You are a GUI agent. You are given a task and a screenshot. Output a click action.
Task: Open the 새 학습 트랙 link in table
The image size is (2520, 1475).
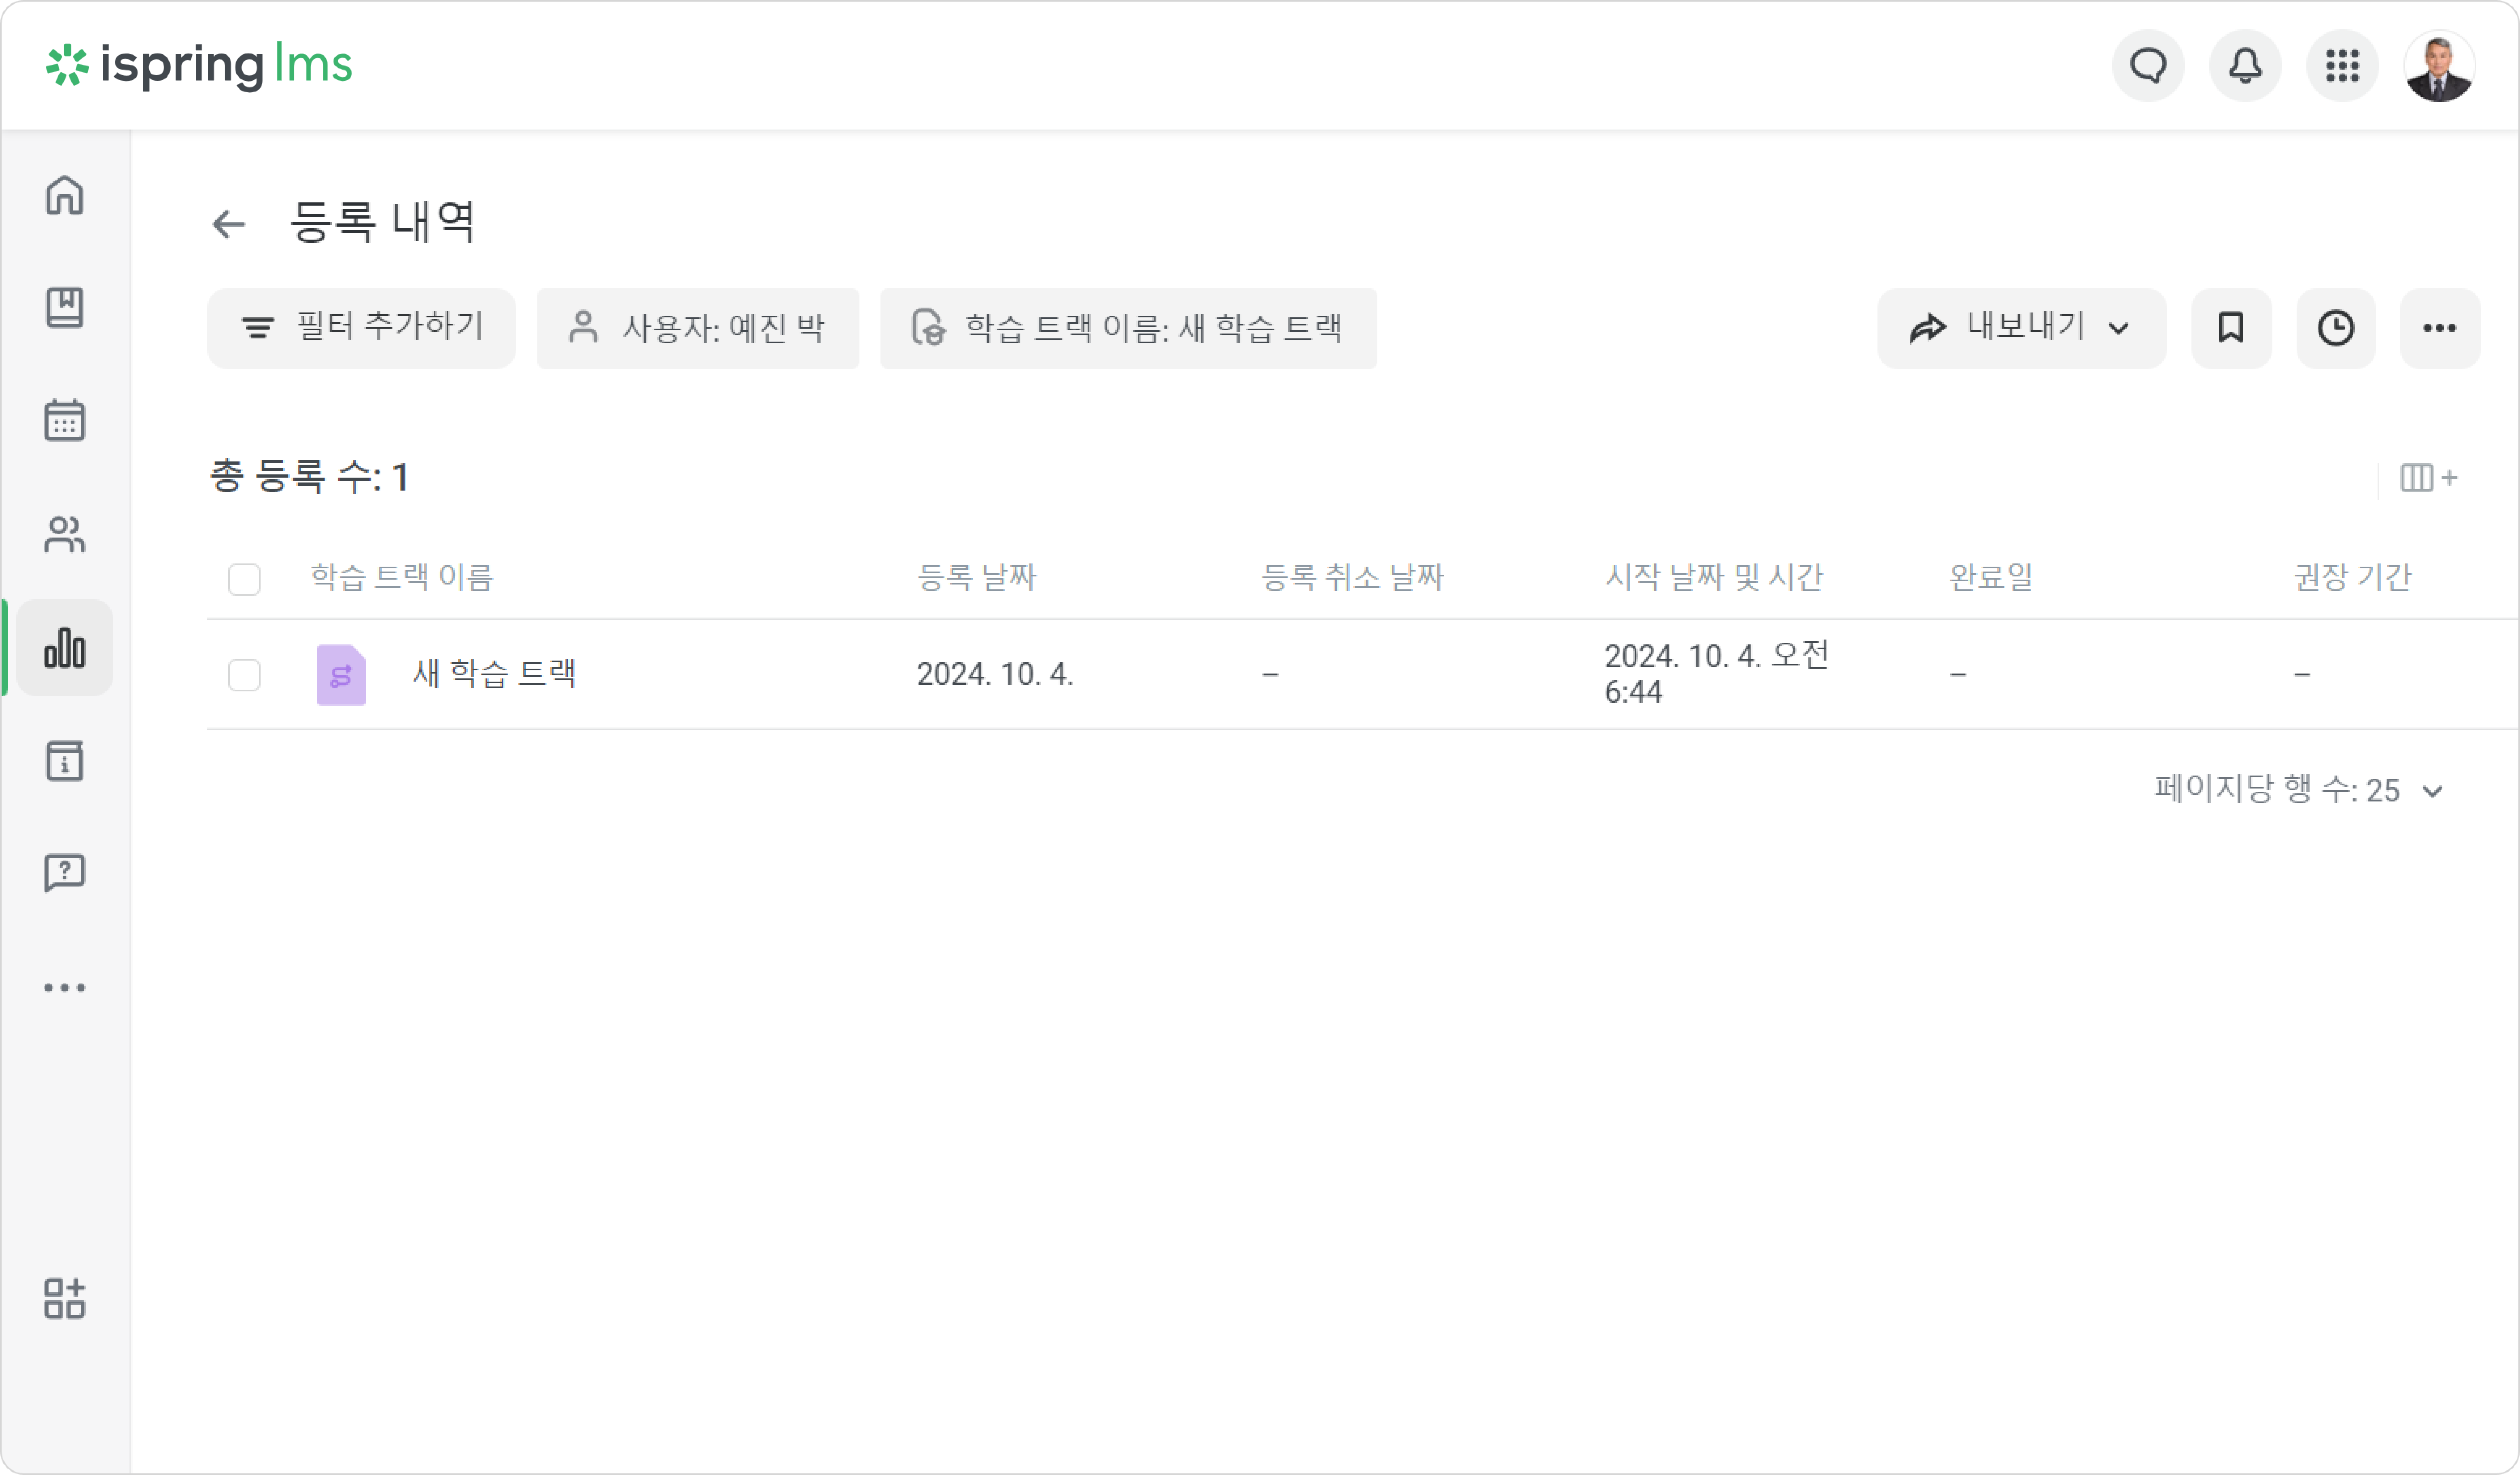point(495,674)
